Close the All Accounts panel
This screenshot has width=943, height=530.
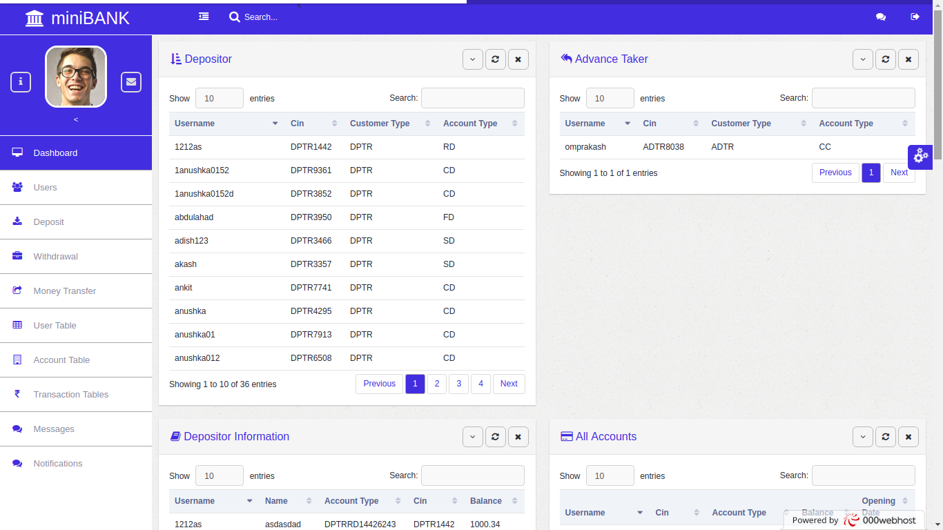click(908, 437)
